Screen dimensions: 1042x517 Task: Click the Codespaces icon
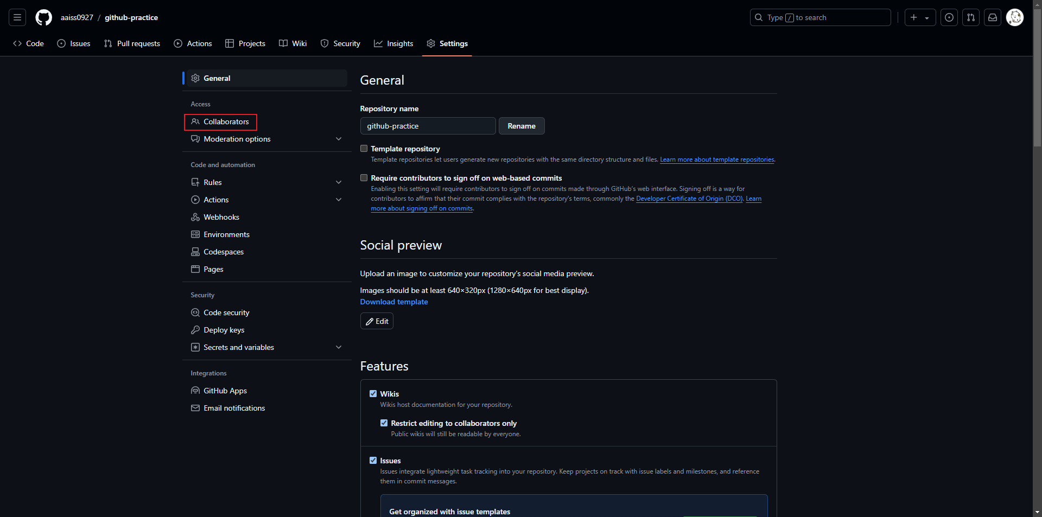click(x=195, y=252)
